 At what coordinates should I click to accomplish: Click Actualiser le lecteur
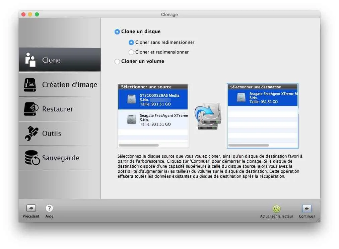point(276,209)
